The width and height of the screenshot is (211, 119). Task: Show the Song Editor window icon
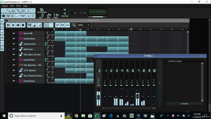coord(3,16)
